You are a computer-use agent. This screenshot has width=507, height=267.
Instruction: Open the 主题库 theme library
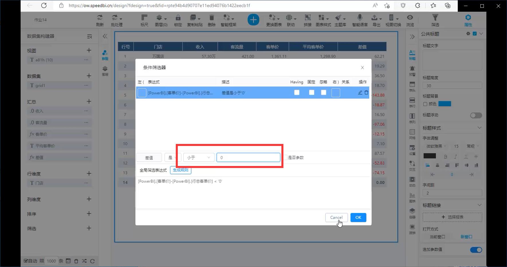pyautogui.click(x=340, y=20)
